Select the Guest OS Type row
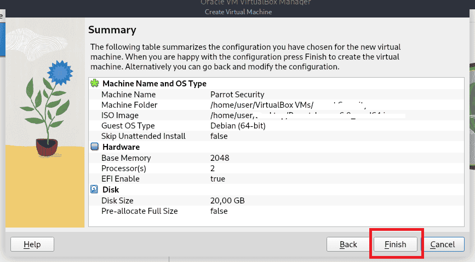The width and height of the screenshot is (475, 262). point(128,126)
